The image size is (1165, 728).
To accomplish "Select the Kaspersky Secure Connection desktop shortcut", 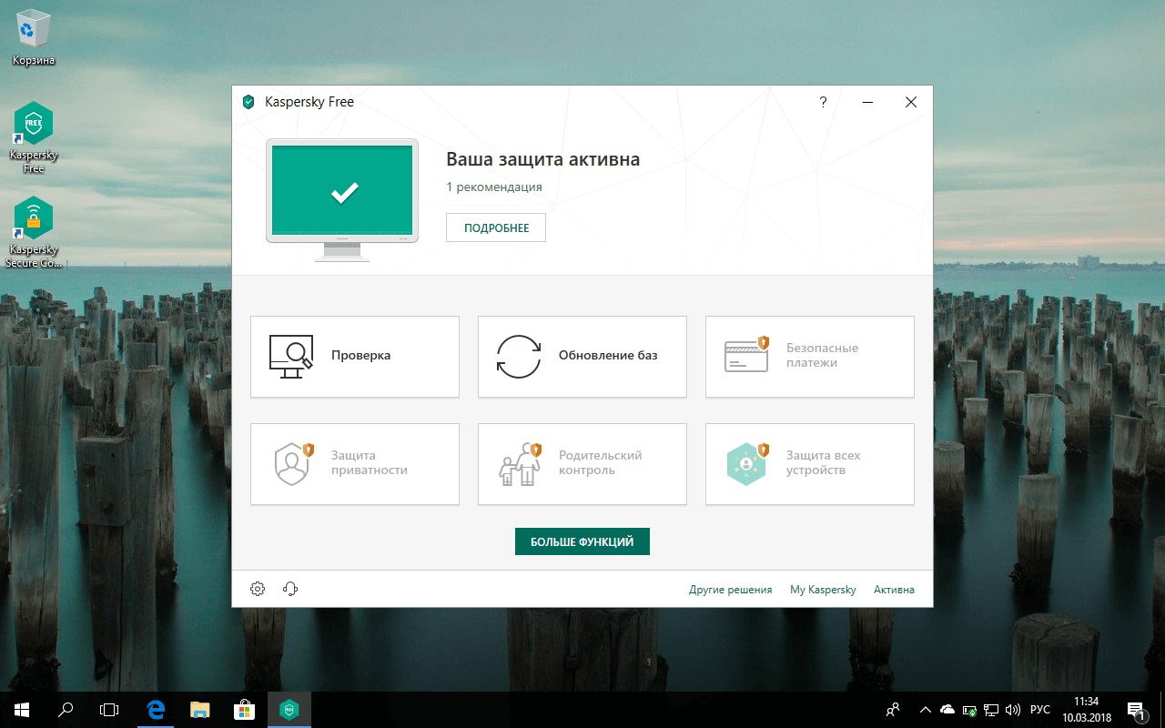I will (34, 232).
